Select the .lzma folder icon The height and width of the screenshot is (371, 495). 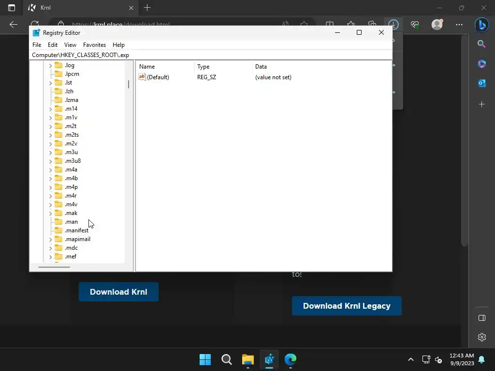[58, 100]
